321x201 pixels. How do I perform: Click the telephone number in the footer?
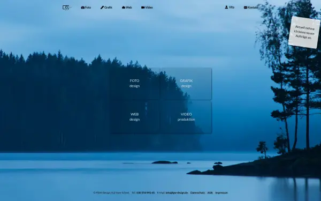pyautogui.click(x=146, y=193)
